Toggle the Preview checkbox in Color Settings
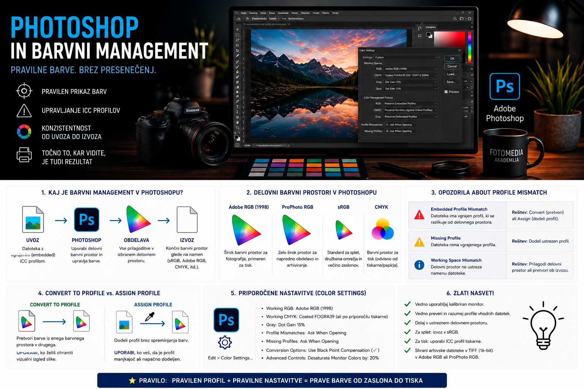The height and width of the screenshot is (389, 584). pyautogui.click(x=446, y=92)
